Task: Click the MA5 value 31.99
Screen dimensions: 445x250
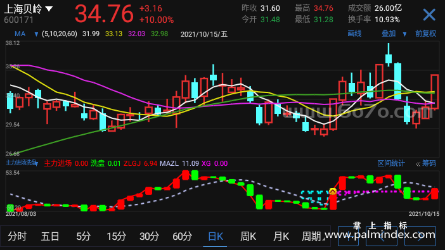Action: 91,34
